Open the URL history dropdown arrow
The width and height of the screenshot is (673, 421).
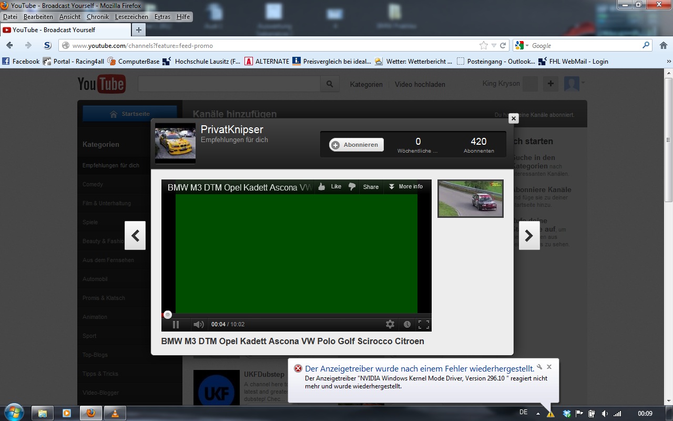point(494,46)
